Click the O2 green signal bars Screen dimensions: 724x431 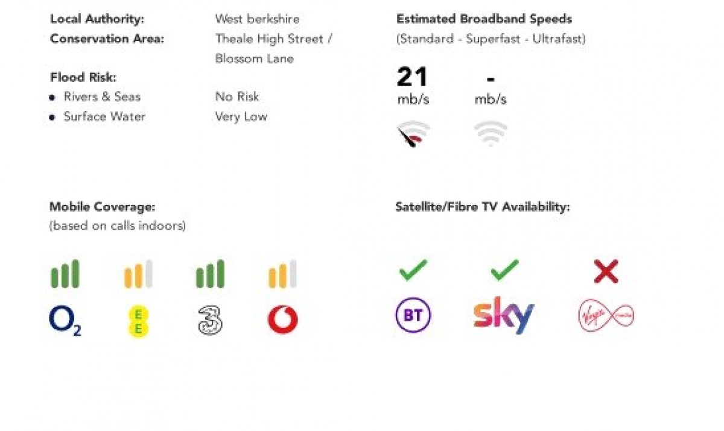click(x=65, y=274)
